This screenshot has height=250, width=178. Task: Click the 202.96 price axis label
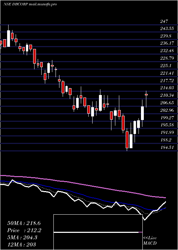tap(167, 110)
